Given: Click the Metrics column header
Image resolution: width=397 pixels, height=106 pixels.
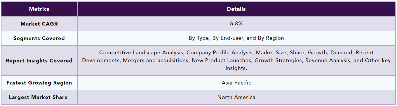Looking at the screenshot, I should (39, 9).
